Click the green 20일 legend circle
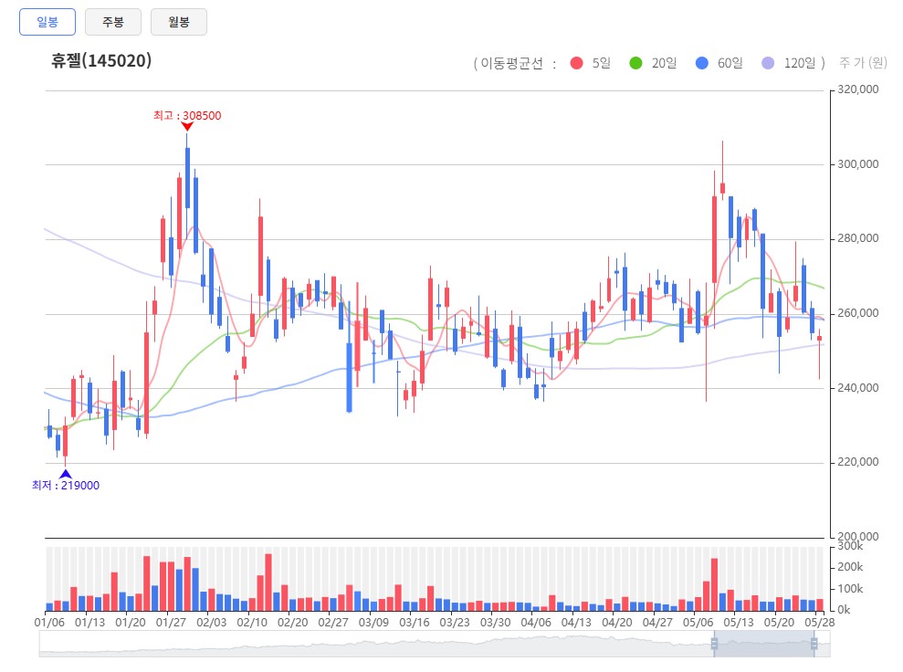Image resolution: width=903 pixels, height=672 pixels. pos(635,63)
